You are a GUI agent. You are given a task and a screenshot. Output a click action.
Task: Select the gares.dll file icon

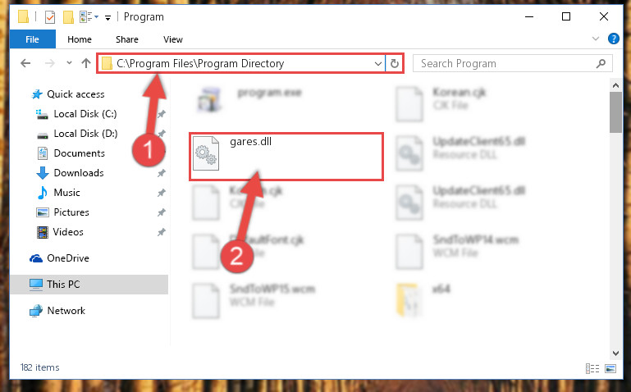206,153
